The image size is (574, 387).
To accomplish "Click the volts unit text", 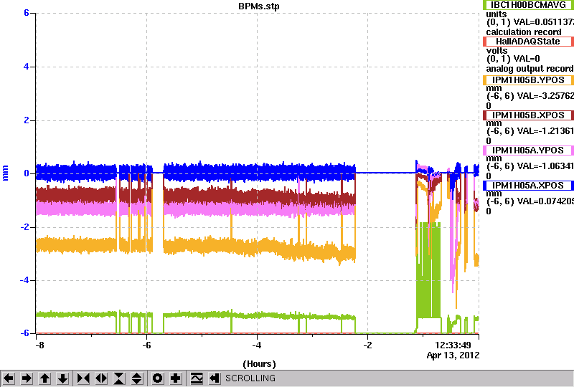I will [x=497, y=50].
